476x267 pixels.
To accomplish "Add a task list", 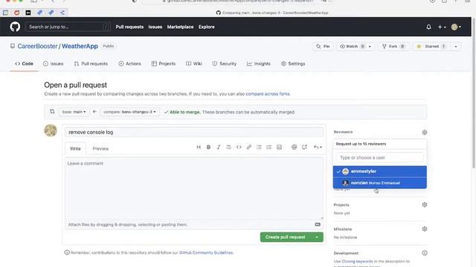I will click(x=280, y=147).
